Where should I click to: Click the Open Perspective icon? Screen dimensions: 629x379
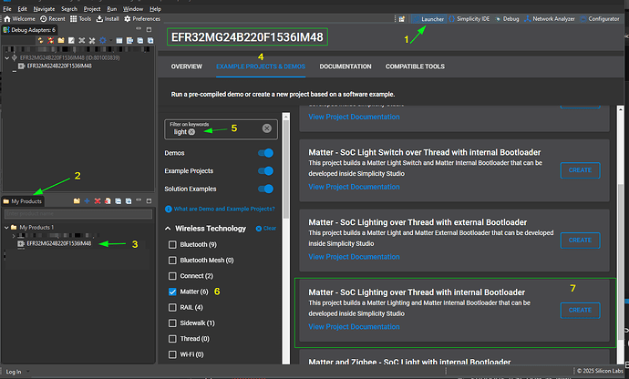401,19
